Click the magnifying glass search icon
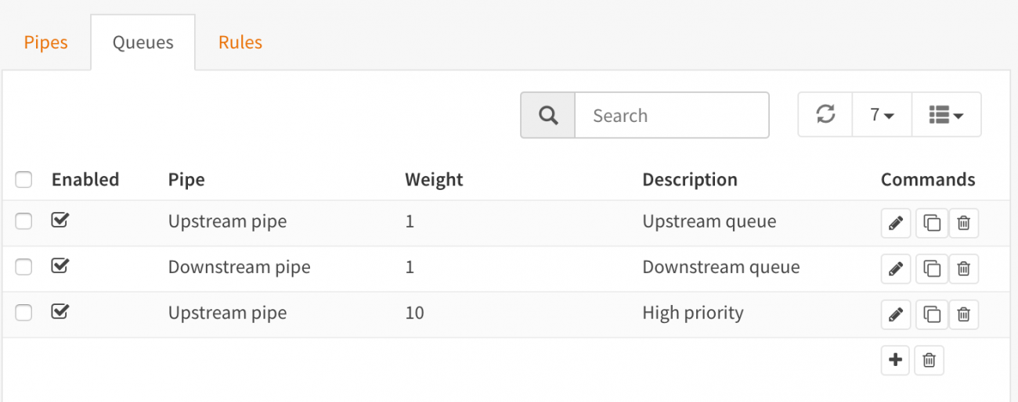Viewport: 1018px width, 402px height. (548, 115)
